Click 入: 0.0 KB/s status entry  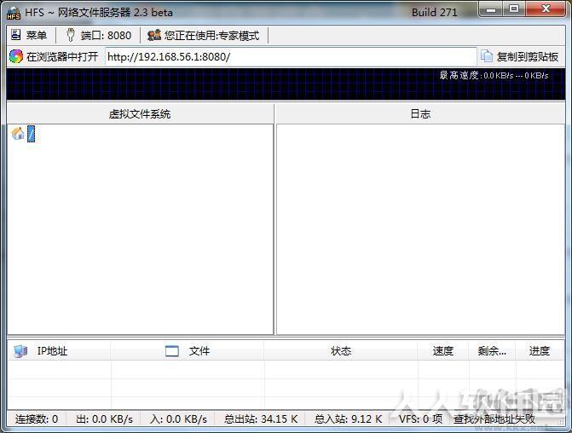coord(178,419)
